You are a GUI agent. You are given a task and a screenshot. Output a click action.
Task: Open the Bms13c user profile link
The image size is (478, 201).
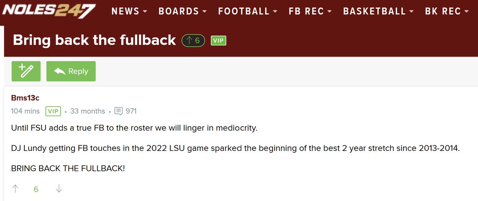tap(25, 98)
